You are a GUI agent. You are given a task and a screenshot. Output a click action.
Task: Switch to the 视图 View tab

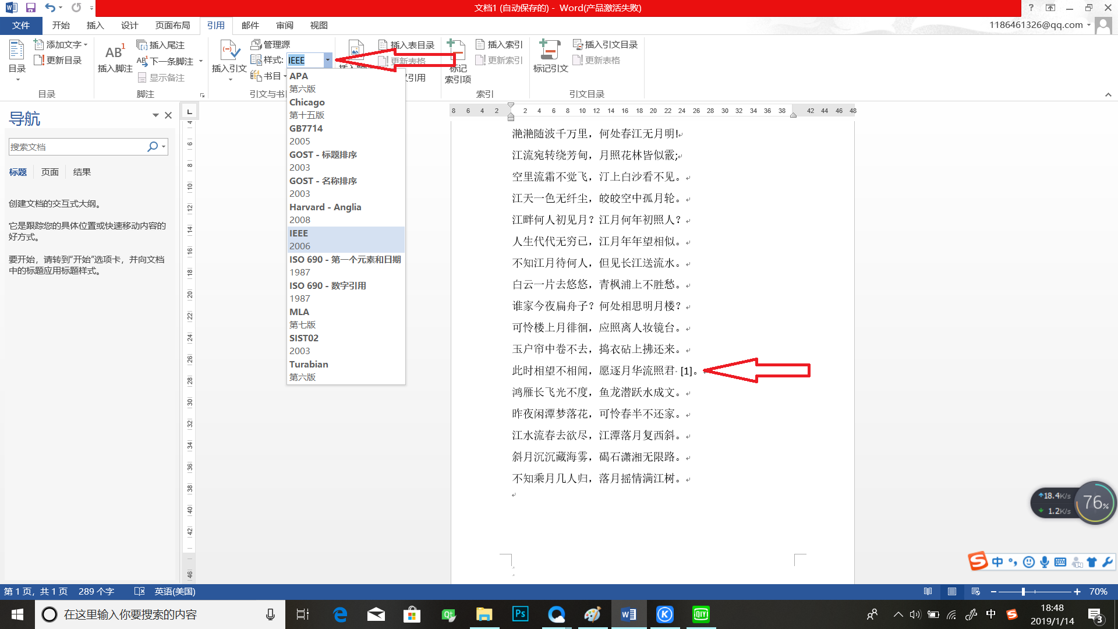(319, 26)
